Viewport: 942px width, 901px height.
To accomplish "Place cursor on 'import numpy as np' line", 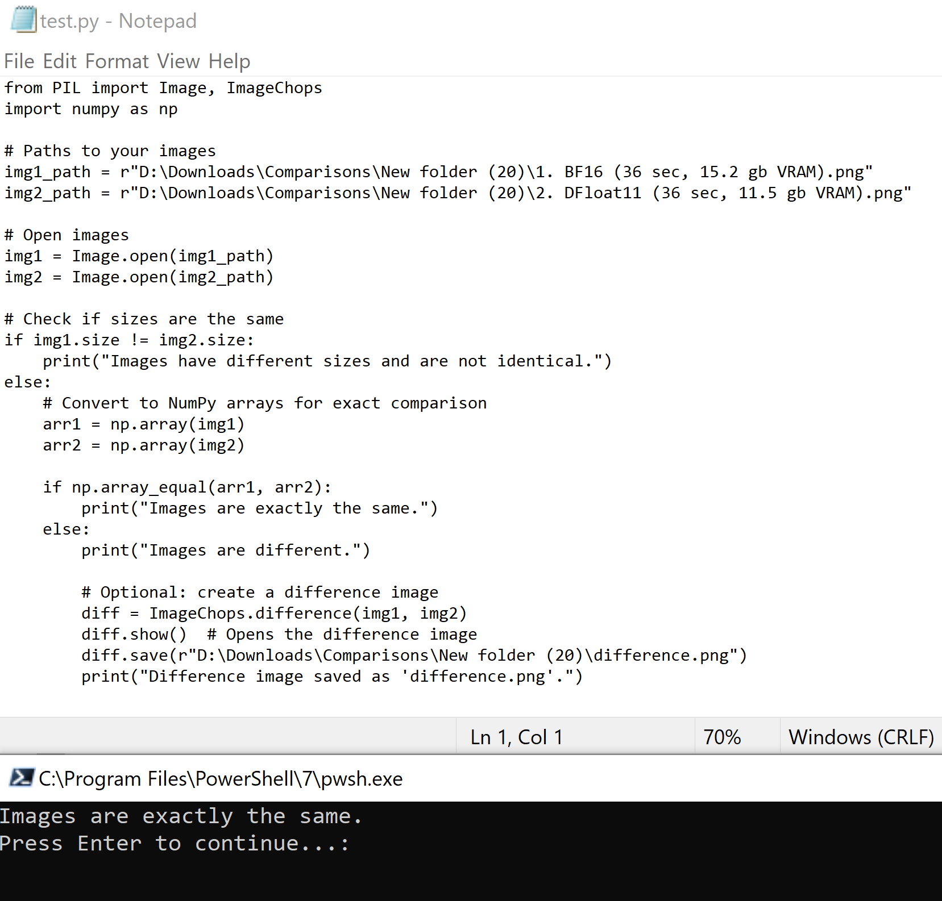I will tap(91, 109).
